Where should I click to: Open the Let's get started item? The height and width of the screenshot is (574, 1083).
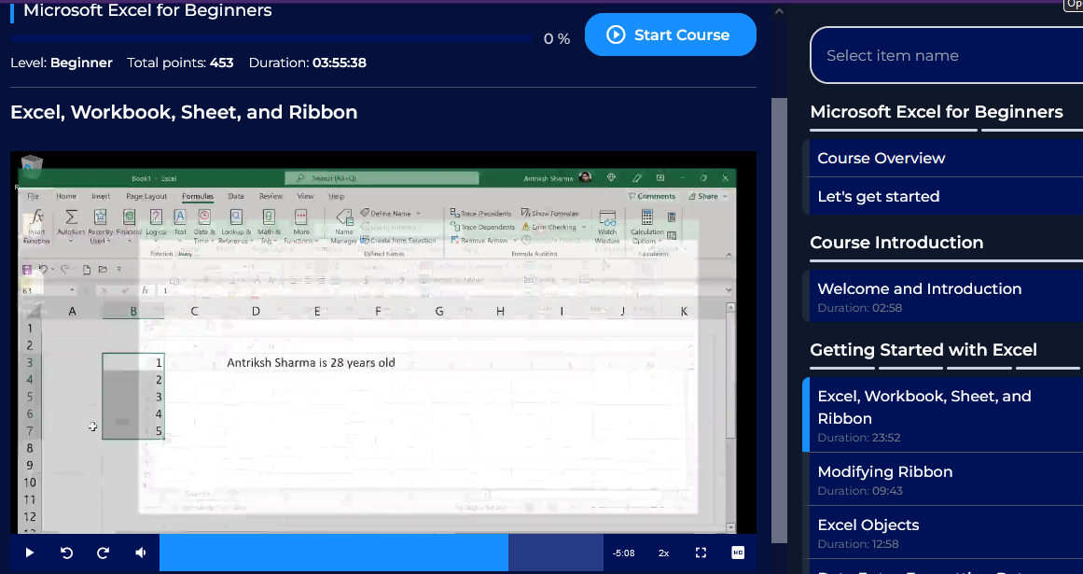coord(945,196)
